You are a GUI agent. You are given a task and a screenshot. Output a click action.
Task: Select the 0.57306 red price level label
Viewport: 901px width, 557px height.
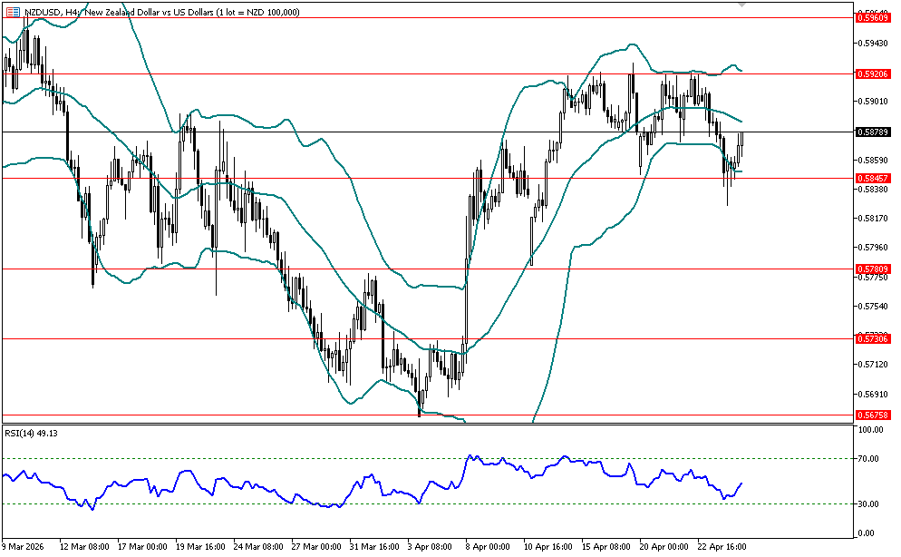[x=872, y=338]
